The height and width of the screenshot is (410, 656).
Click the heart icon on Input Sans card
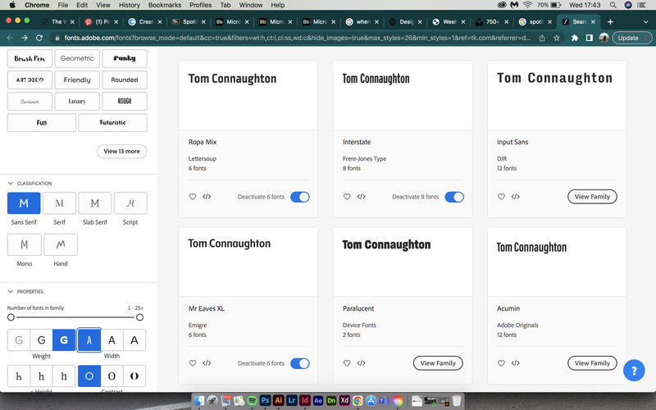point(501,197)
